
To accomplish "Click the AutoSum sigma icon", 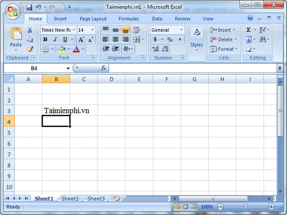I will pos(249,30).
